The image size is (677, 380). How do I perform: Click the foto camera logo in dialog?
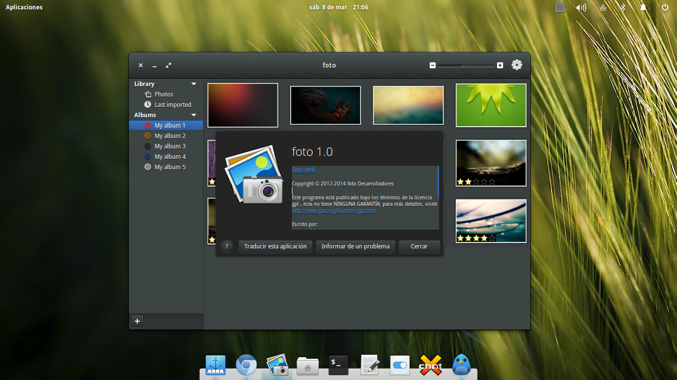(254, 174)
